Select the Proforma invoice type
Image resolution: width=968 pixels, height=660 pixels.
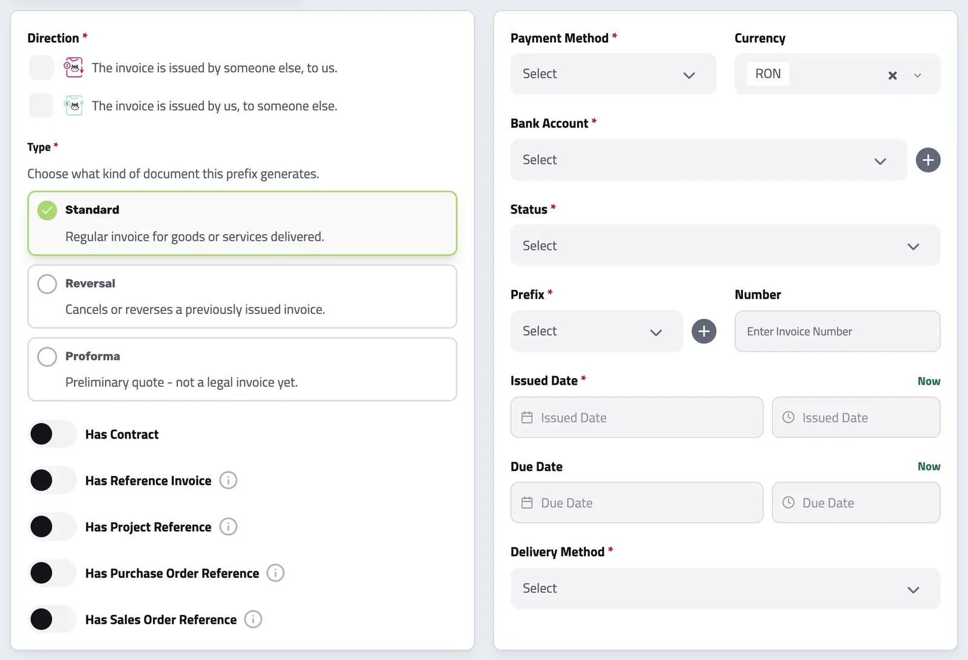point(242,369)
